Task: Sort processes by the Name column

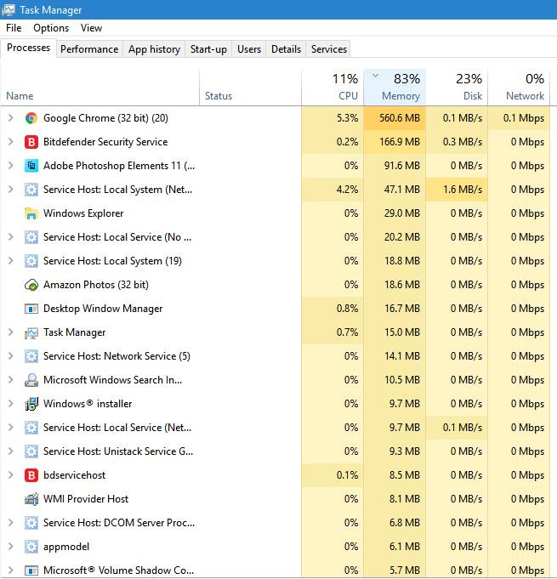Action: pos(99,88)
